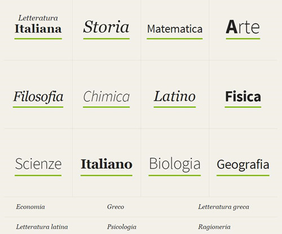The width and height of the screenshot is (282, 234).
Task: Select the Chimica subject tile
Action: [107, 96]
